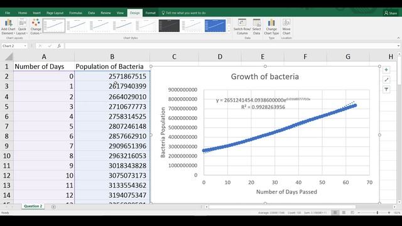Image resolution: width=402 pixels, height=226 pixels.
Task: Open the Formulas tab
Action: (75, 13)
